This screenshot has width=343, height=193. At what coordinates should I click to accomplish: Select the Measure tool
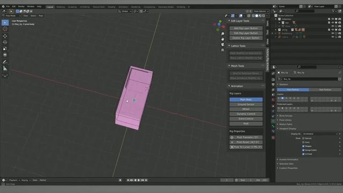tap(5, 69)
